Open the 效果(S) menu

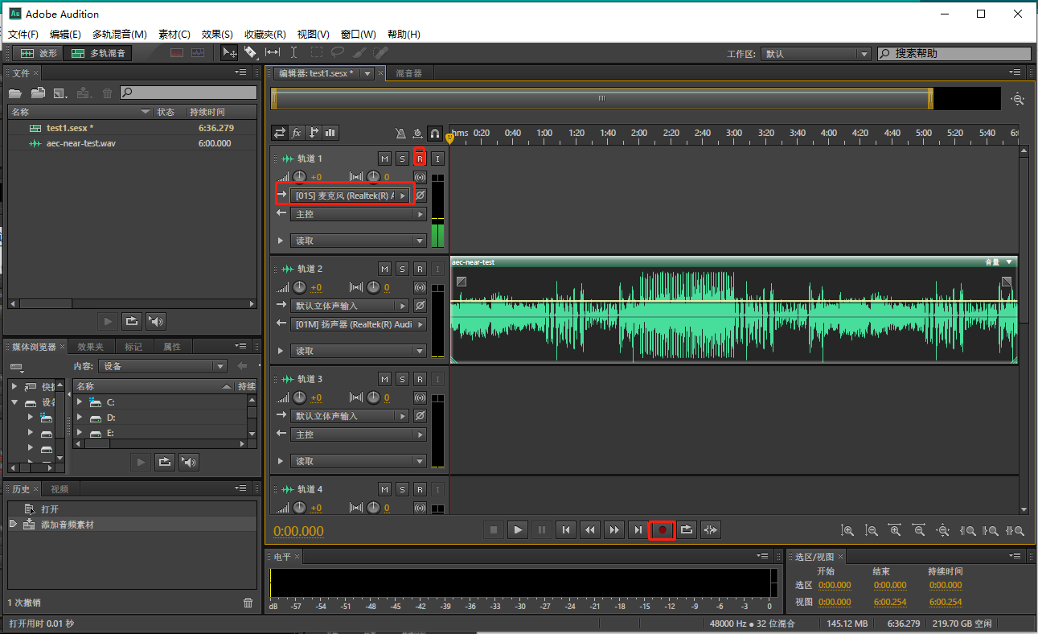(217, 35)
